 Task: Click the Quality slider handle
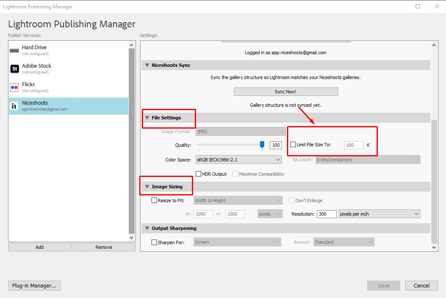(262, 145)
